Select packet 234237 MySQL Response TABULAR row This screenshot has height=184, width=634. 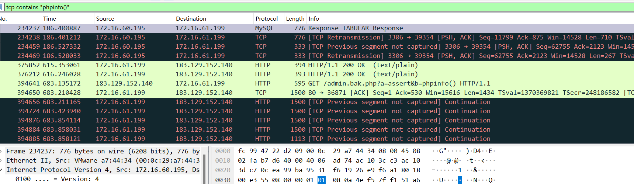click(317, 28)
